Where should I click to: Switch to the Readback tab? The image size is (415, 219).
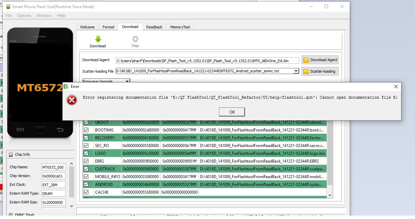(x=154, y=27)
